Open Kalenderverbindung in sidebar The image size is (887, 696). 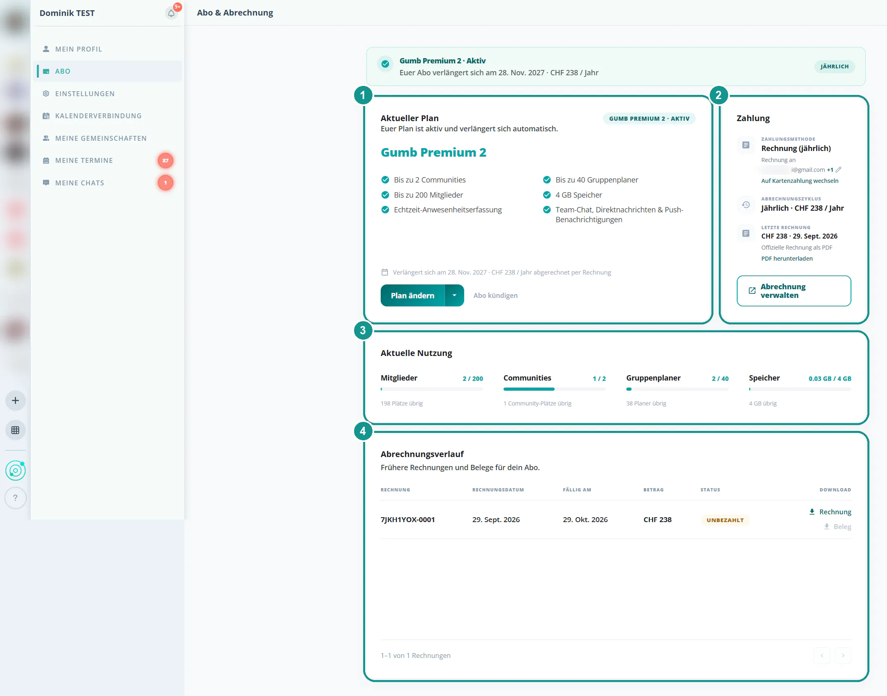108,116
